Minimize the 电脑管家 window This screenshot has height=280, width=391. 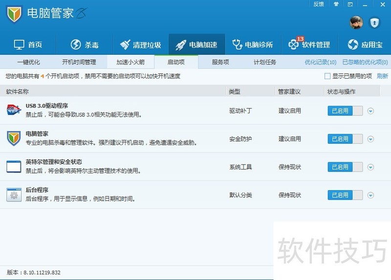[x=365, y=4]
